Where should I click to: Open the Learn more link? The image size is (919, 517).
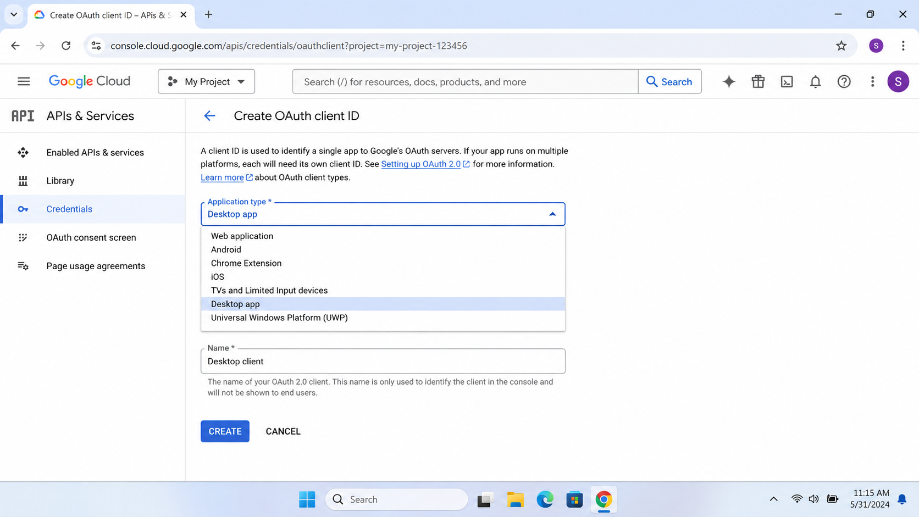tap(226, 177)
